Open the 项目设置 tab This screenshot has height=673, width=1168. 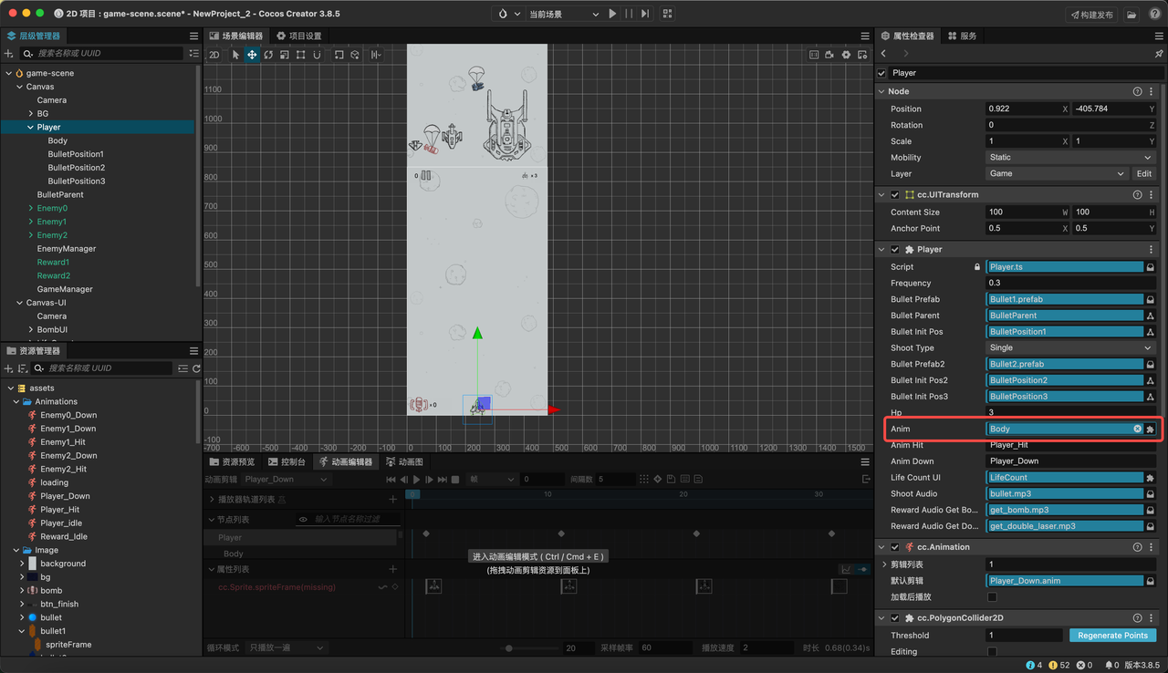point(299,36)
